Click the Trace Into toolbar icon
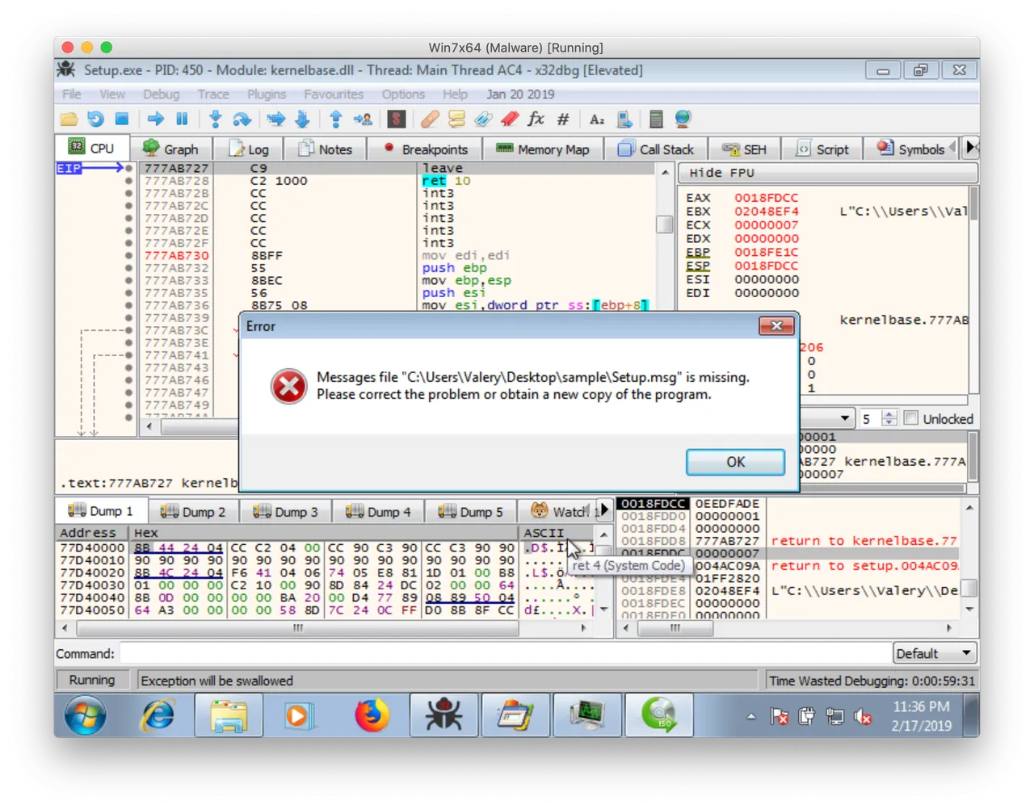1034x809 pixels. 276,119
